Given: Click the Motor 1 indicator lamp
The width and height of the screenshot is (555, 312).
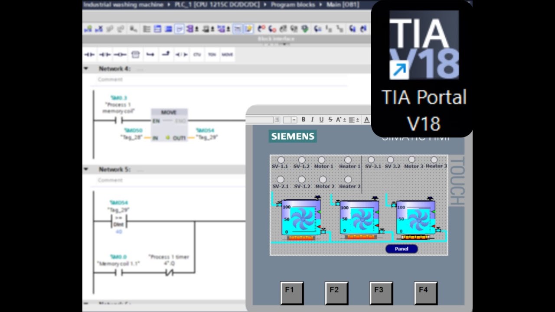Looking at the screenshot, I should click(x=321, y=160).
